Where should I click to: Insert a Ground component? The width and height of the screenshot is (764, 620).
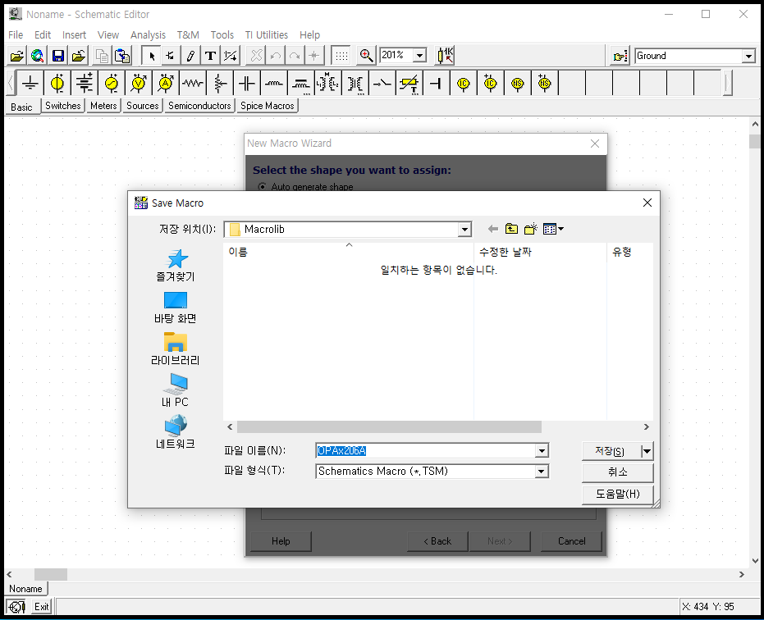coord(30,84)
